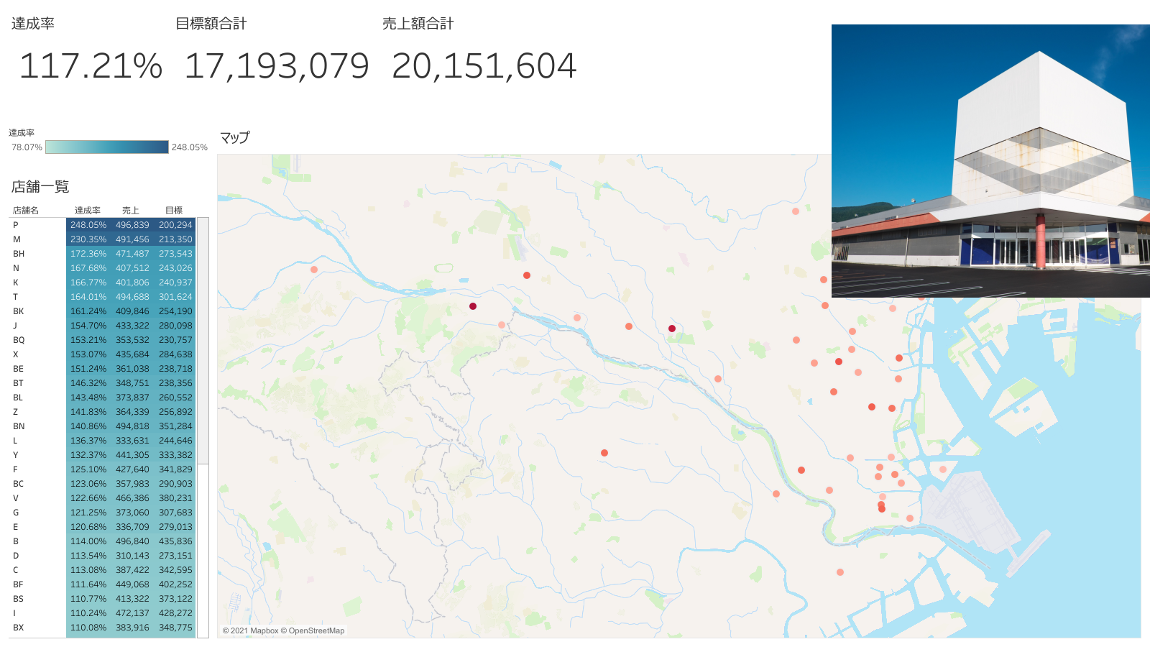The width and height of the screenshot is (1150, 647).
Task: Click the easternmost dark red map marker
Action: (672, 329)
